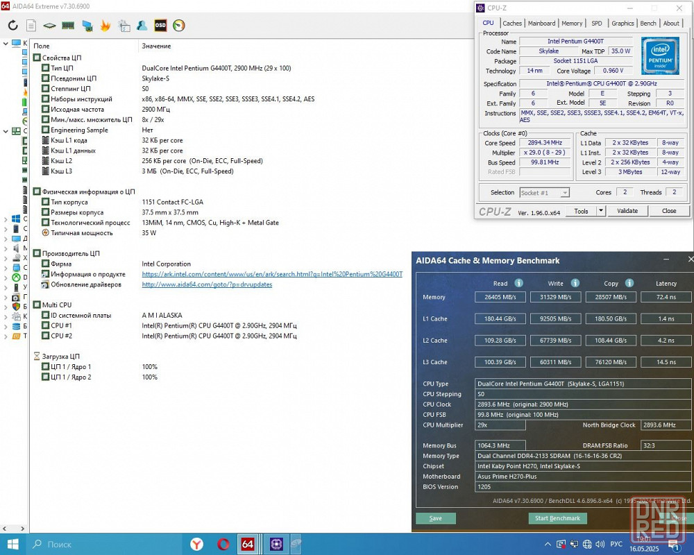Click the RAM module icon in AIDA64 toolbar
This screenshot has height=555, width=694.
pyautogui.click(x=68, y=25)
